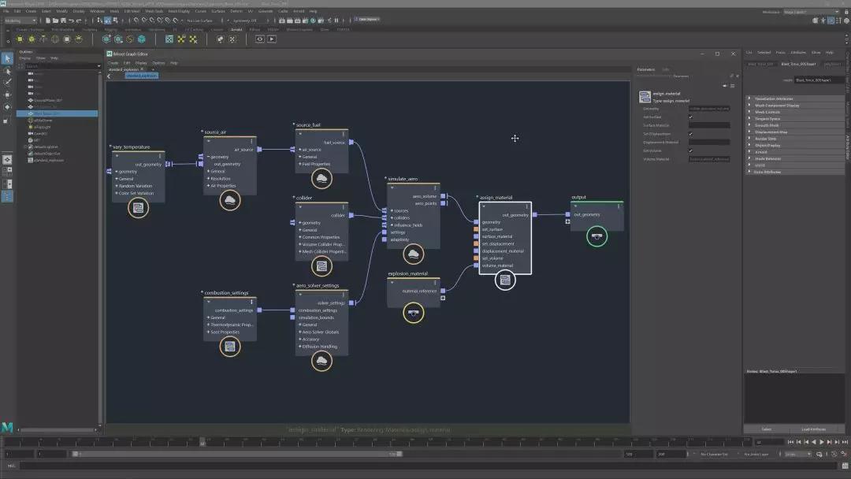Click the vary_temperature node icon

click(138, 208)
